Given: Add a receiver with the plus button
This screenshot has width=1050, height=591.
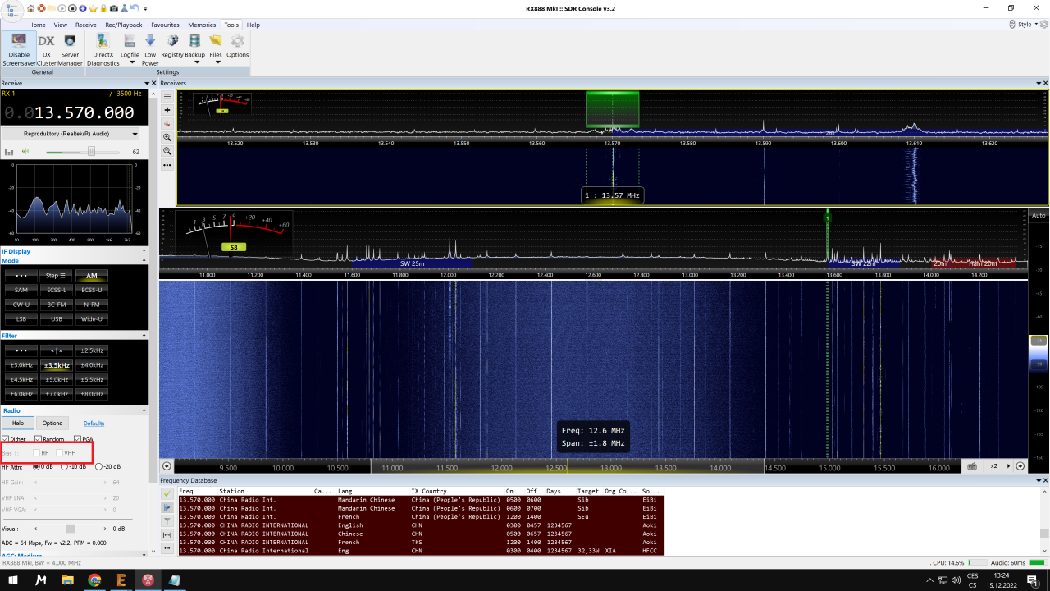Looking at the screenshot, I should point(167,110).
